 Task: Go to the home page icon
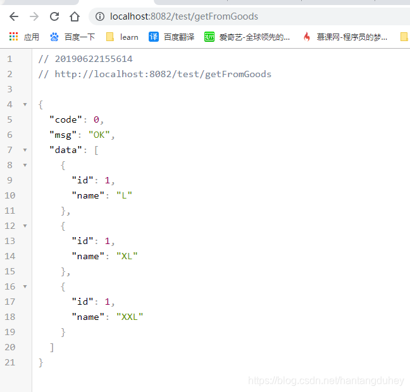(x=75, y=16)
